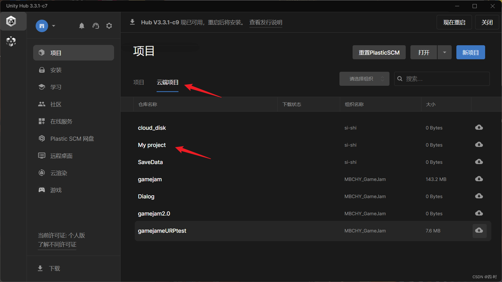Screen dimensions: 502x282
Task: Sort by 下载状态 column header
Action: click(292, 104)
